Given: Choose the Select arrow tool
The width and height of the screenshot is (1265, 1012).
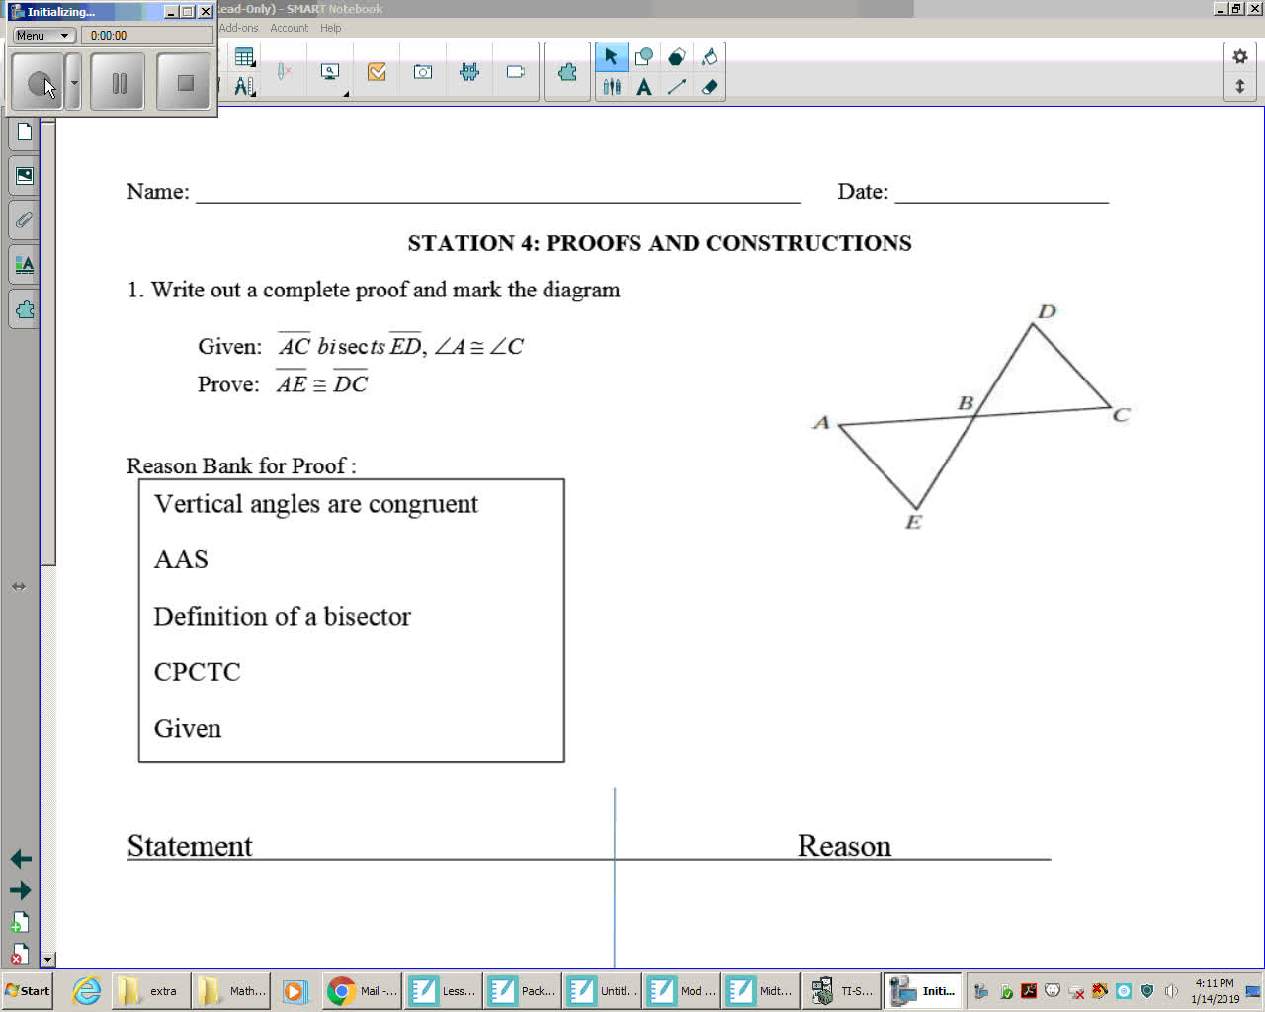Looking at the screenshot, I should click(x=611, y=57).
